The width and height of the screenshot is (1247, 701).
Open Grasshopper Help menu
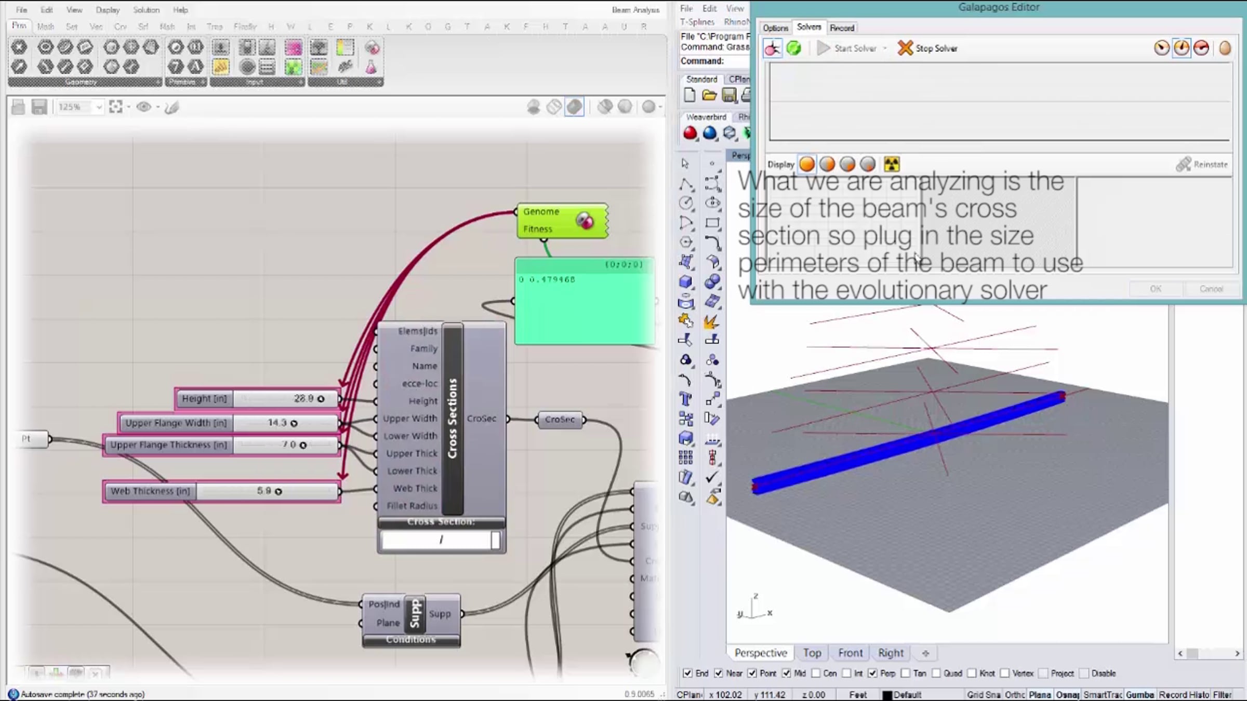(180, 10)
